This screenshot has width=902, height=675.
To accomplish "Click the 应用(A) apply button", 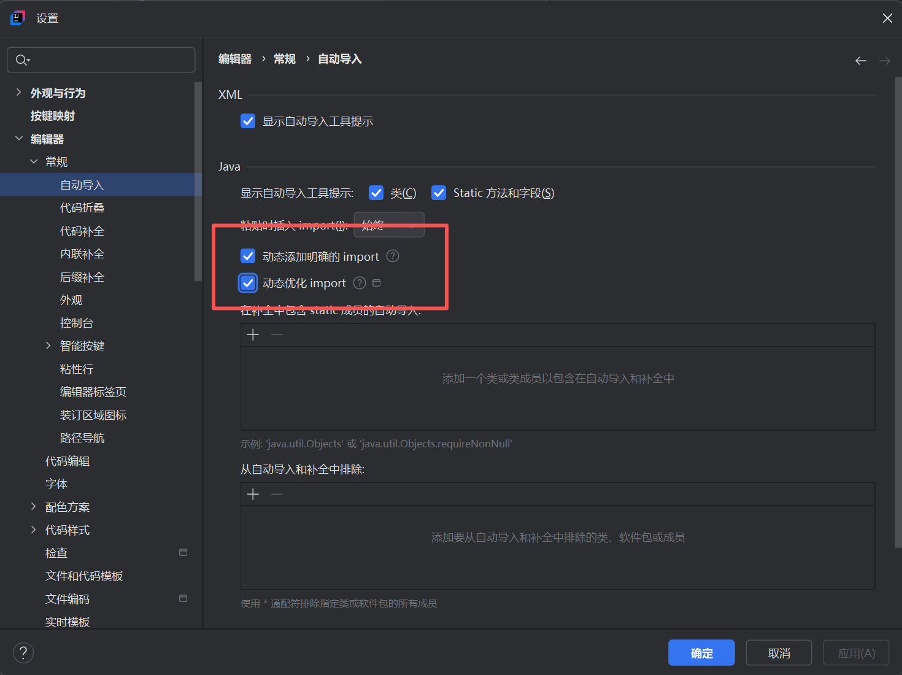I will tap(856, 652).
